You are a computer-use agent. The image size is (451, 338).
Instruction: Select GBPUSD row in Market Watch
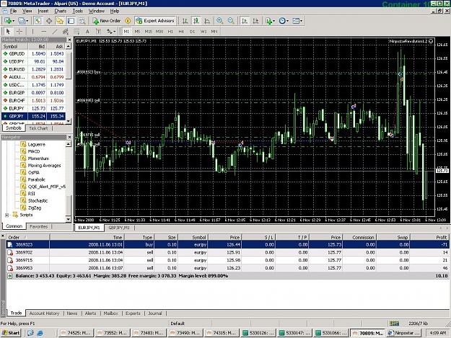(x=33, y=54)
